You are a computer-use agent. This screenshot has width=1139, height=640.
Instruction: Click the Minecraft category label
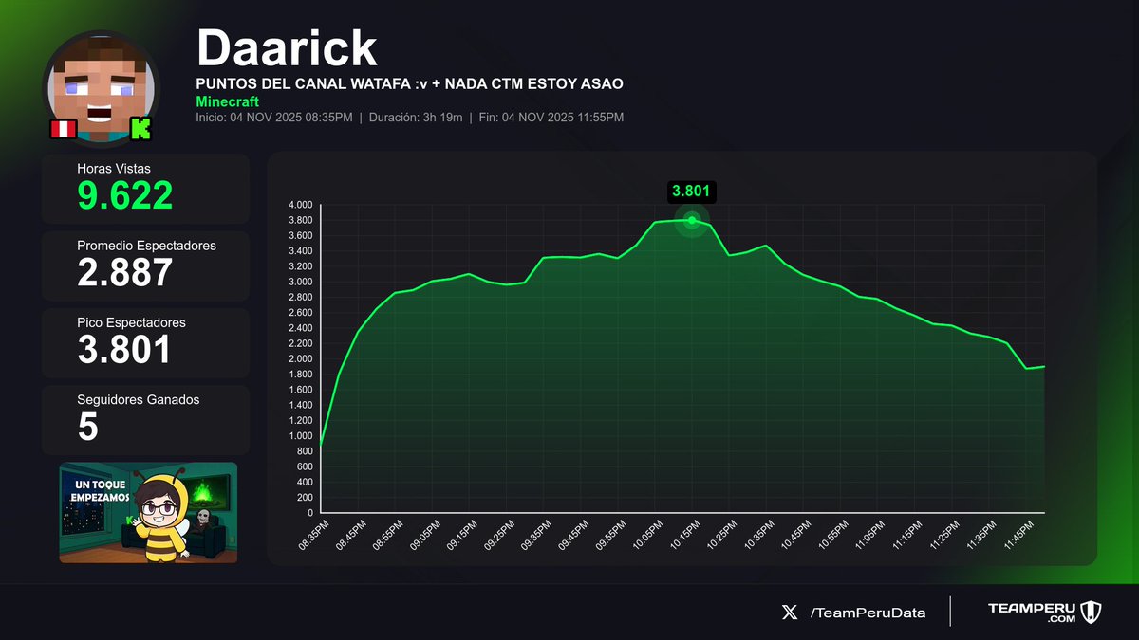(228, 101)
